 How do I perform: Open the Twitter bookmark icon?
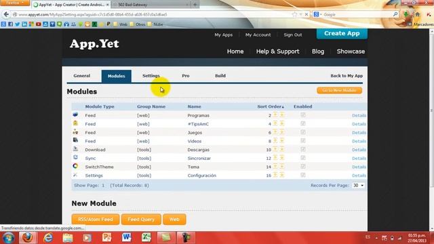click(x=18, y=24)
